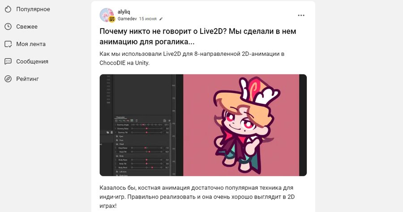The height and width of the screenshot is (212, 403).
Task: Open the three-dot post options menu
Action: click(x=301, y=15)
